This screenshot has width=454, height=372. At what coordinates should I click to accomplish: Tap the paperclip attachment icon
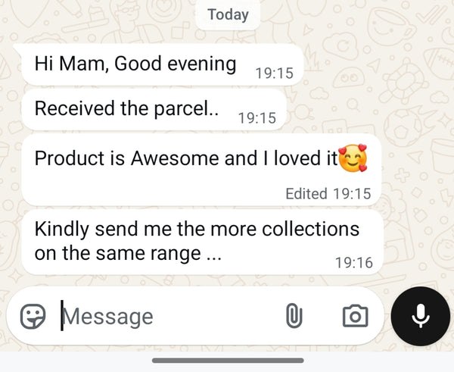pyautogui.click(x=294, y=316)
